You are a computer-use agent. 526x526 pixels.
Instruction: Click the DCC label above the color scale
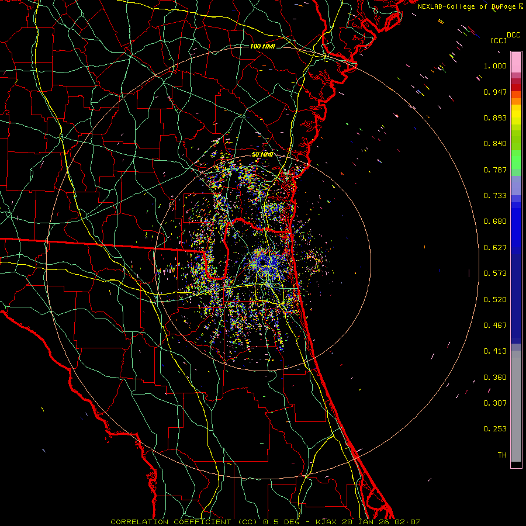pyautogui.click(x=513, y=35)
